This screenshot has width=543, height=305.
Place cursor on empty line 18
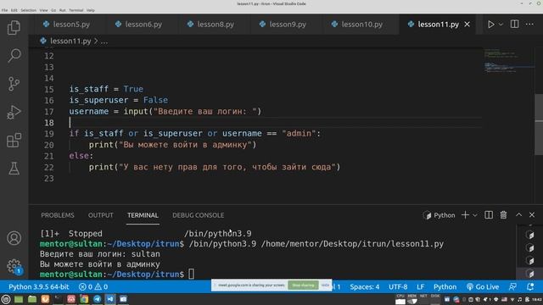(x=275, y=122)
